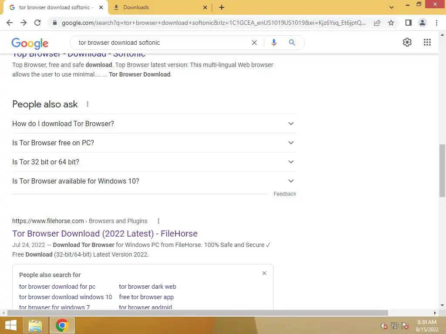Open Windows Start menu
Viewport: 446px width, 334px height.
click(11, 325)
